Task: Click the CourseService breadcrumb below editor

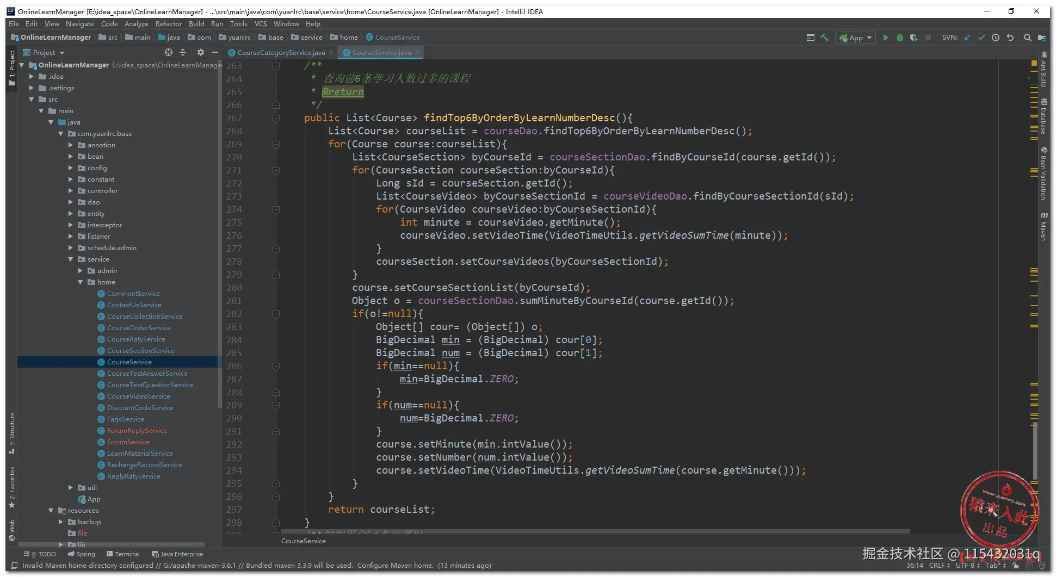Action: pos(304,541)
